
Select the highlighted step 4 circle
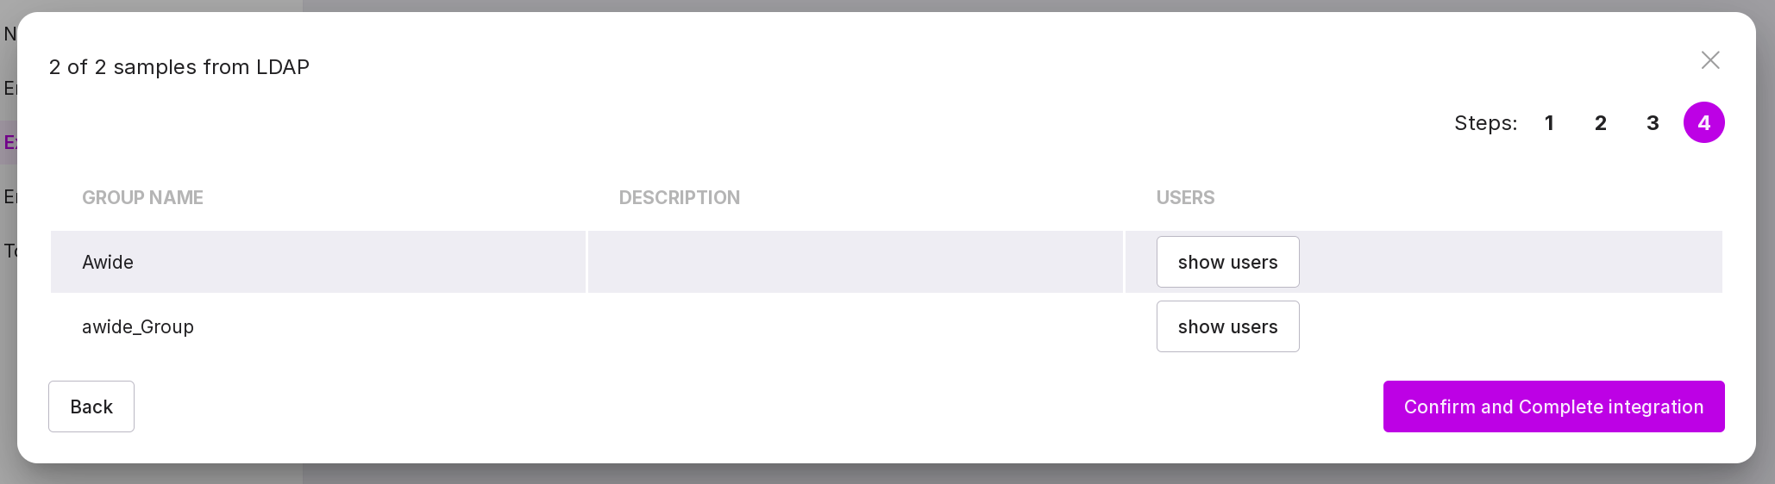[1703, 123]
